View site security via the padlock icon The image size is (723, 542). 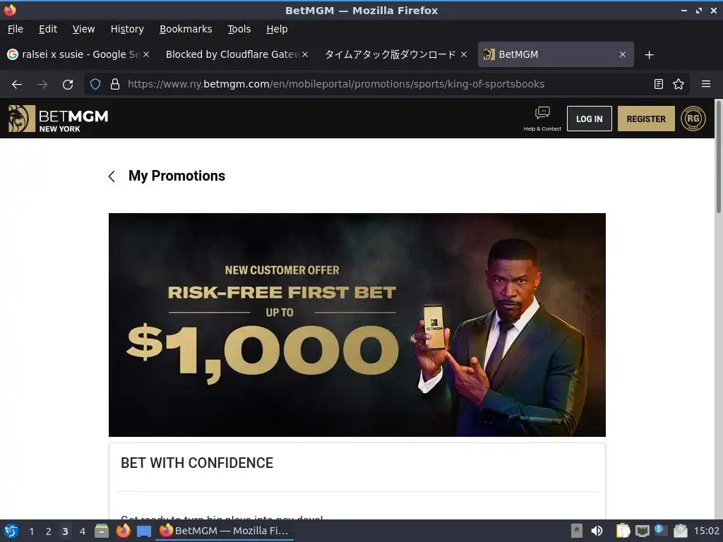coord(115,84)
